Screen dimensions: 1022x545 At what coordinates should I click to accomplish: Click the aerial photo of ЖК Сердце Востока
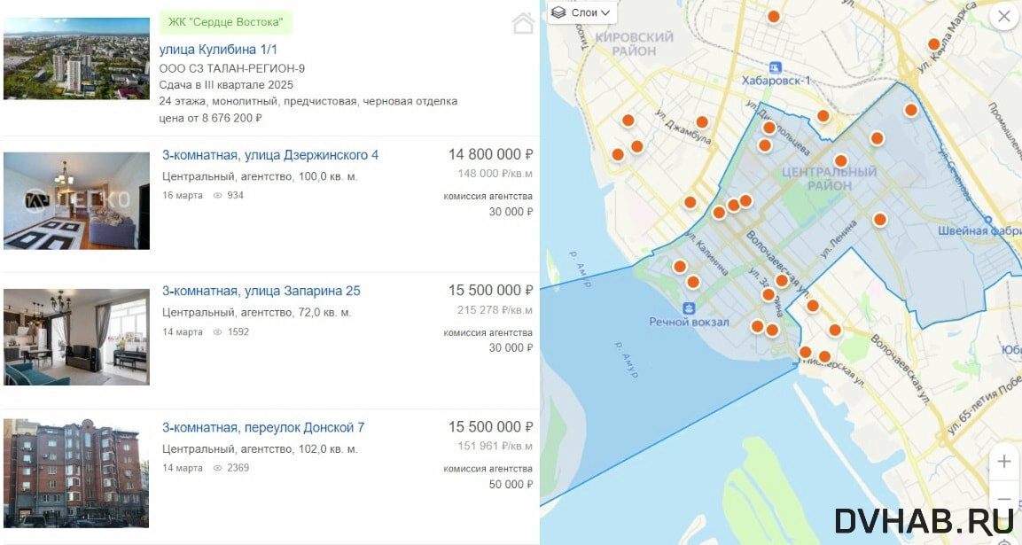pos(76,58)
